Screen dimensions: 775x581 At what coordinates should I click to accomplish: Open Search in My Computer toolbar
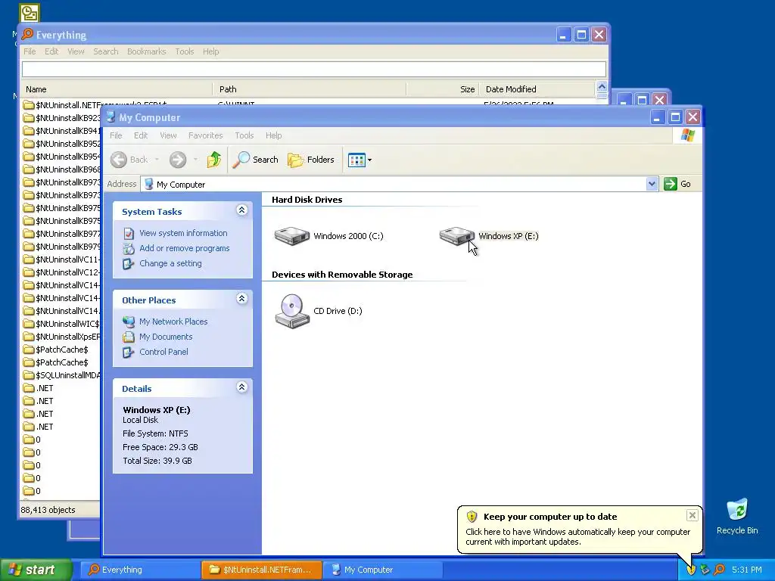256,160
